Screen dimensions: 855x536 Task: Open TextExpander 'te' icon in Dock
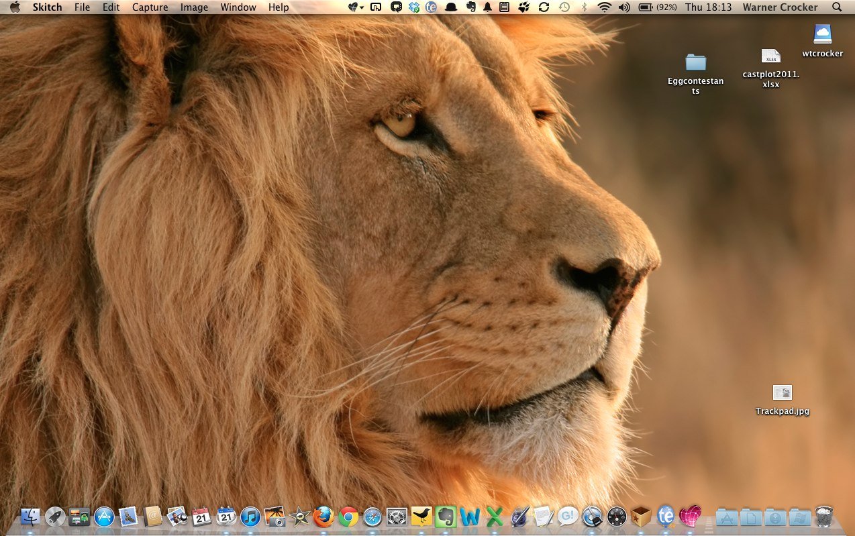tap(666, 517)
